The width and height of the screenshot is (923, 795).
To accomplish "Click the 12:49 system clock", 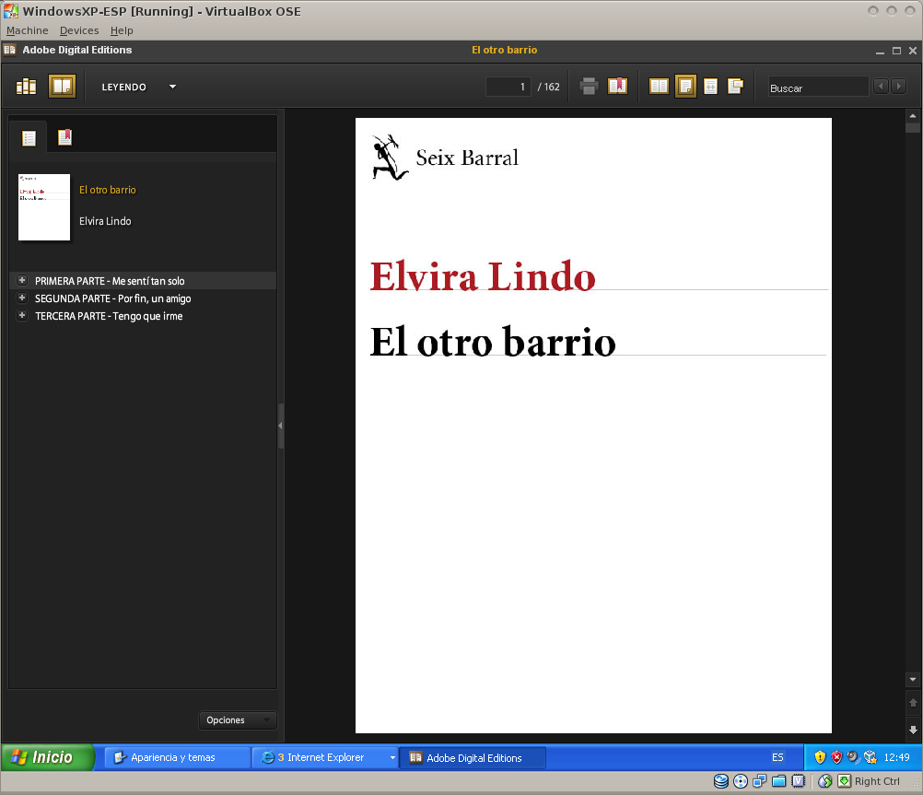I will (896, 757).
